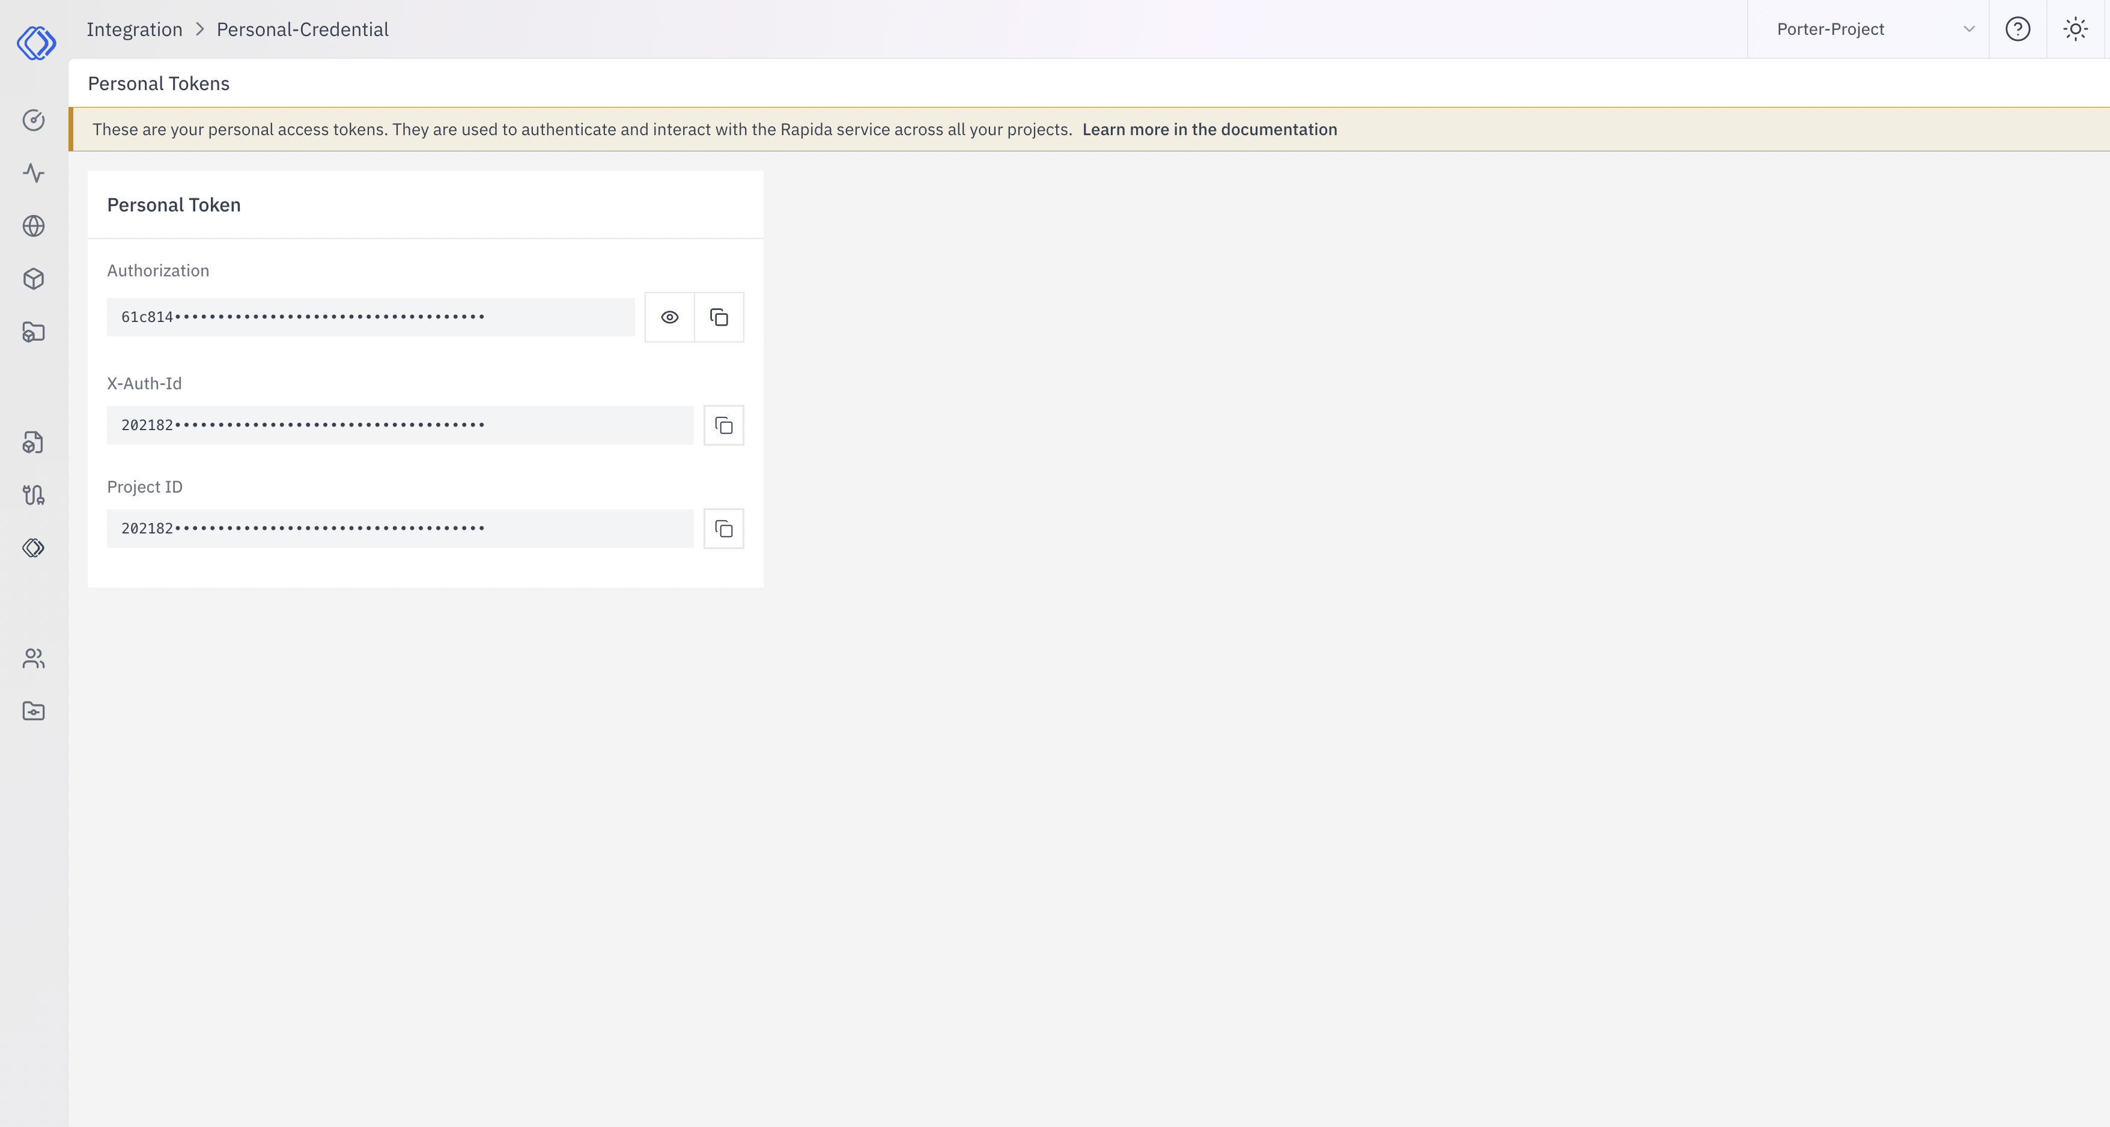This screenshot has height=1127, width=2110.
Task: Toggle light/dark theme with sun icon
Action: [2076, 29]
